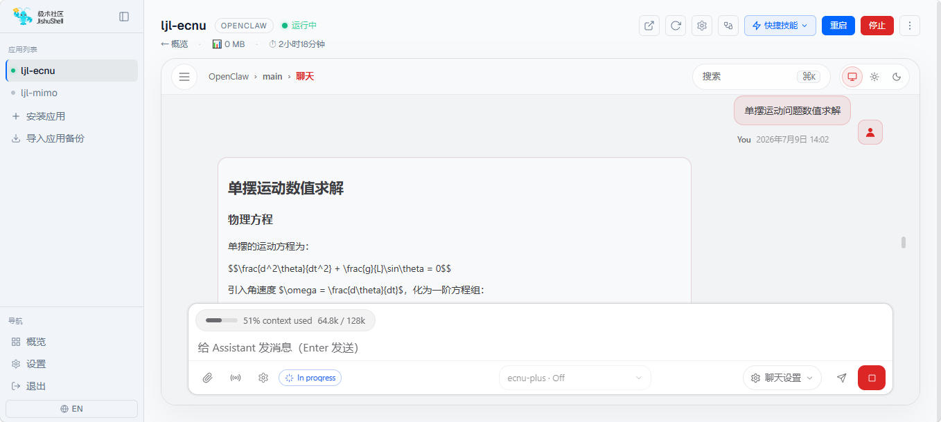Switch to dark theme moon icon
This screenshot has width=941, height=422.
(897, 77)
